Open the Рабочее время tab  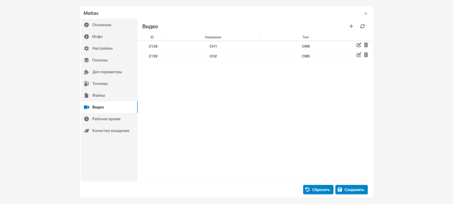click(x=106, y=119)
